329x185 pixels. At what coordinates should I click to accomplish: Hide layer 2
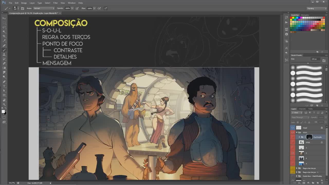click(293, 153)
